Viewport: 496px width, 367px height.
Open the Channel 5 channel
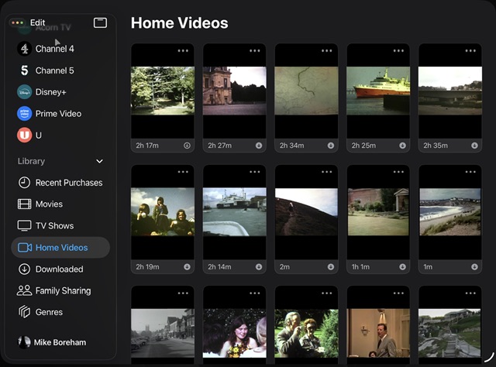[54, 70]
